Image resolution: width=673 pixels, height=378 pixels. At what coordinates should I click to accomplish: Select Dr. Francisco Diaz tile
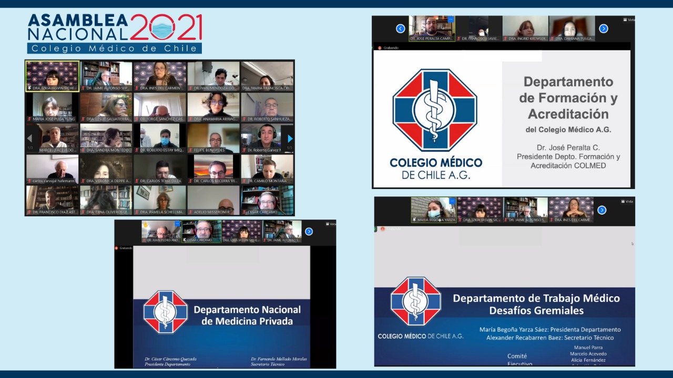point(53,200)
